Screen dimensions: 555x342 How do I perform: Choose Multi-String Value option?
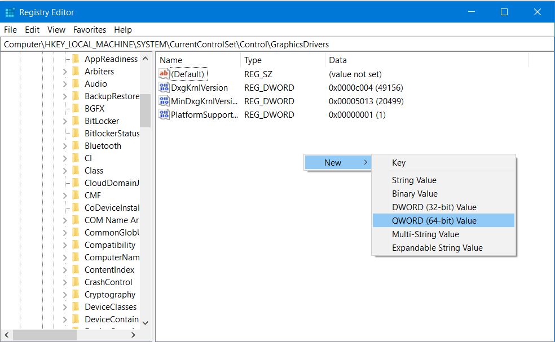[443, 234]
